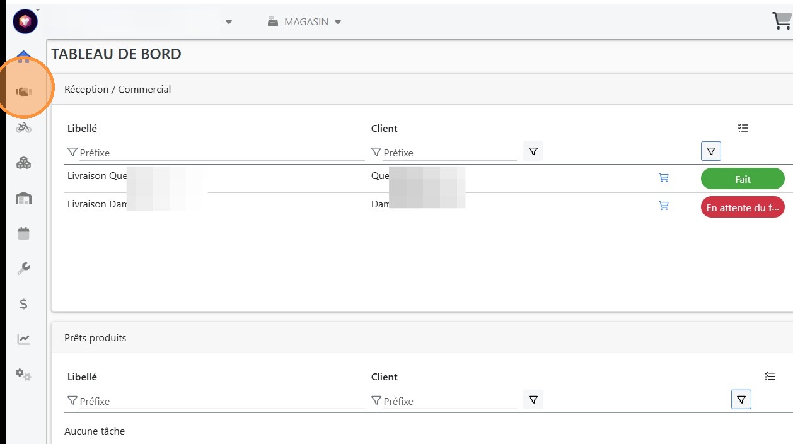Click the 'En attente du f...' red status
This screenshot has height=444, width=793.
pyautogui.click(x=743, y=207)
